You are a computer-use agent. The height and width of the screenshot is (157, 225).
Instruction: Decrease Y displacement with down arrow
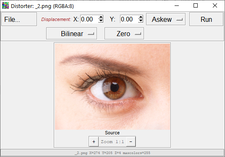[x=141, y=21]
